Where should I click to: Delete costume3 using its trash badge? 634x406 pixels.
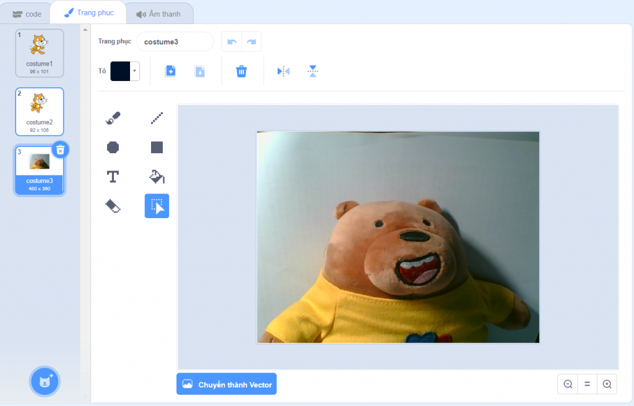pos(60,150)
